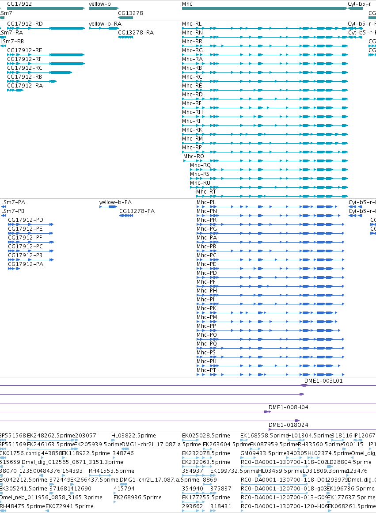Screen dimensions: 376x513
Task: Select transcript CG17912-RA
Action: tap(25, 86)
